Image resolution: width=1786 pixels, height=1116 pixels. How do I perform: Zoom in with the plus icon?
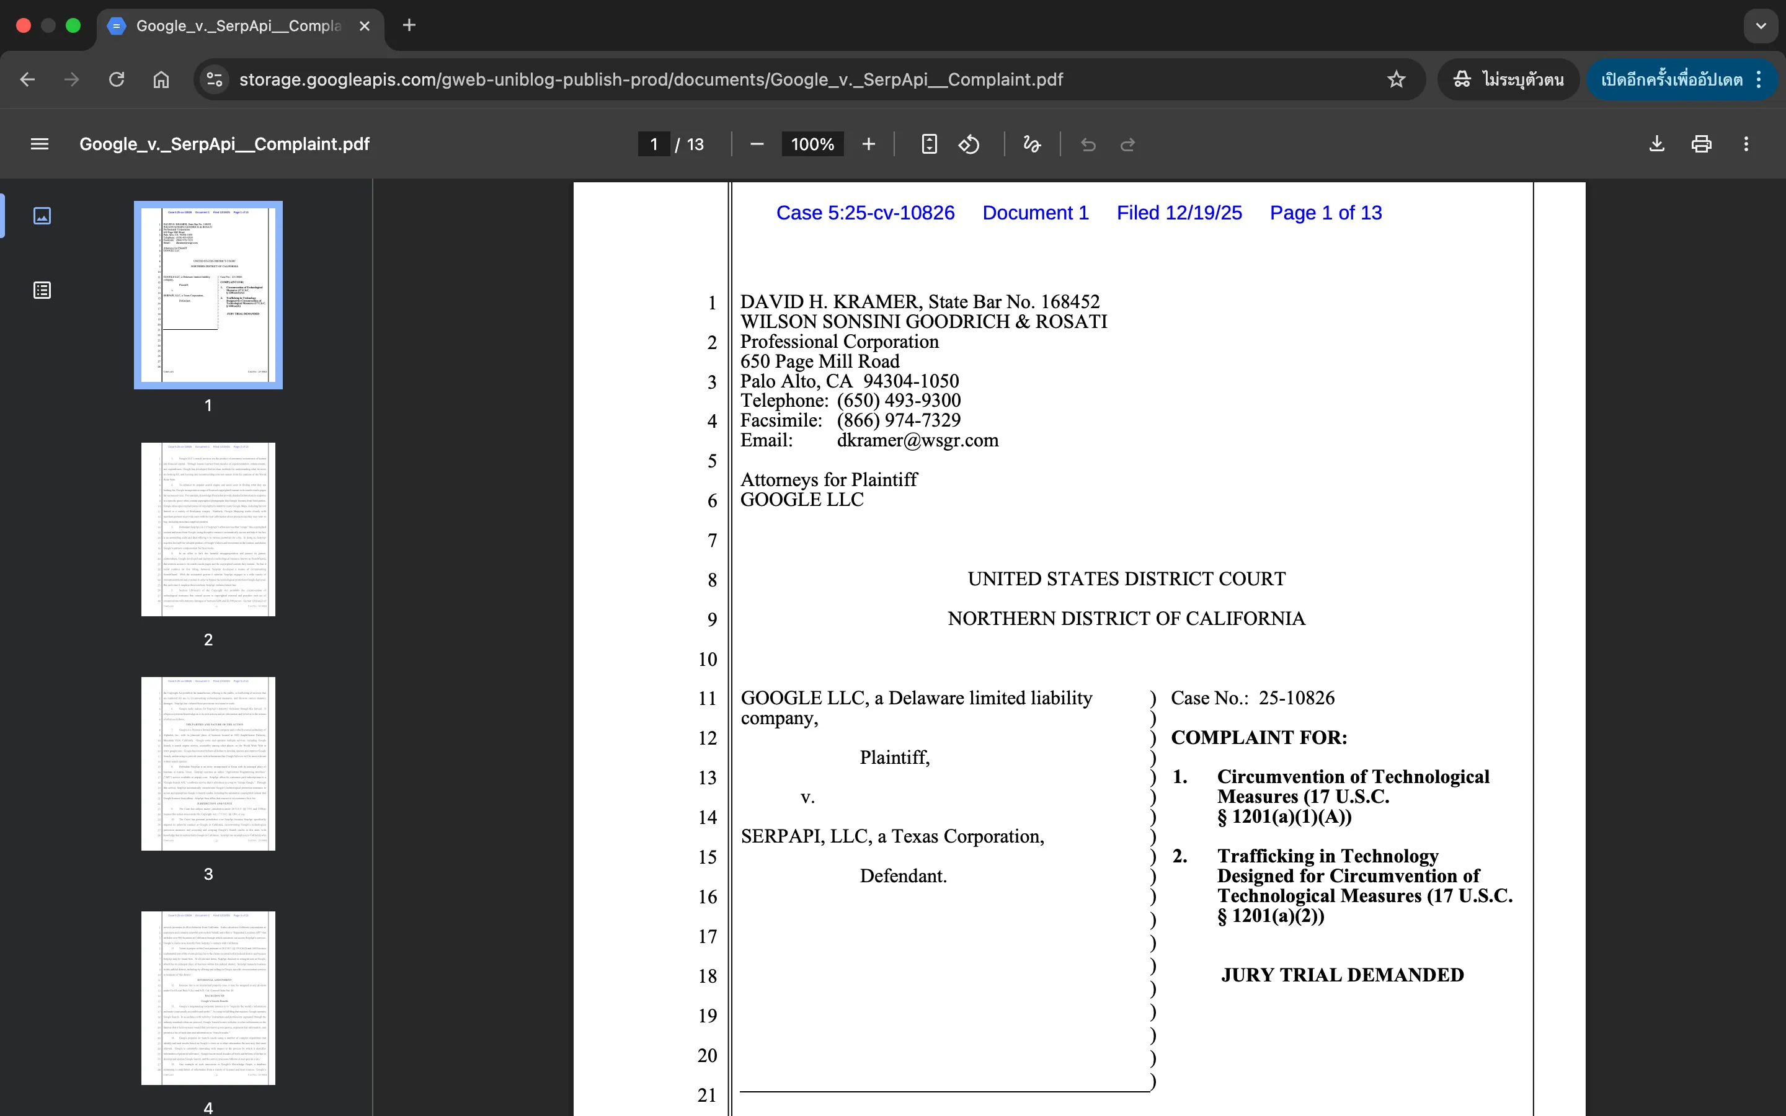[x=869, y=144]
